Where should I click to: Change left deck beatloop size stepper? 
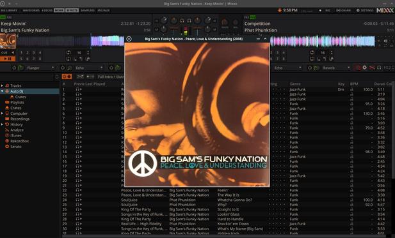point(88,52)
